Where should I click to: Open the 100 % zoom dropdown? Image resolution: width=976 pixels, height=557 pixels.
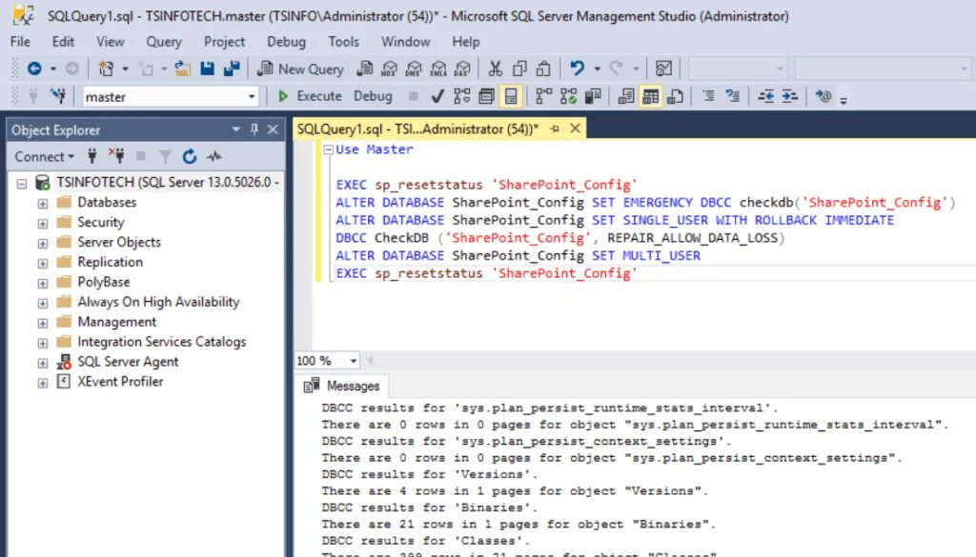coord(353,361)
